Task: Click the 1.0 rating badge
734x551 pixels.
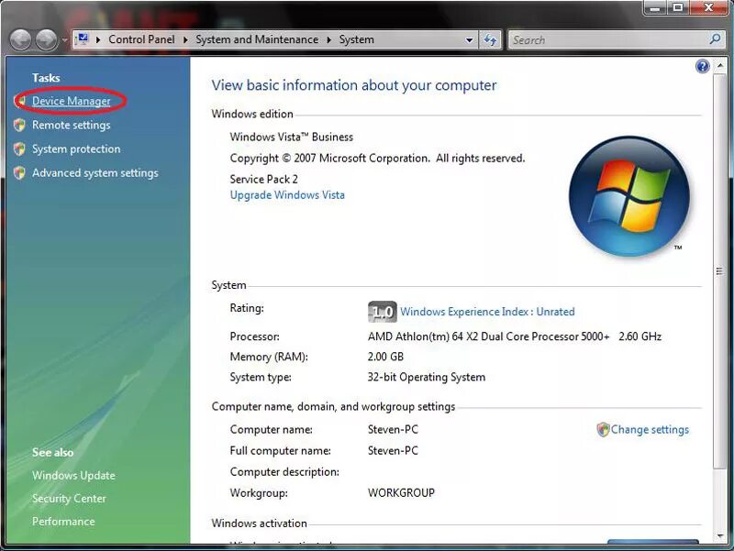Action: [382, 312]
